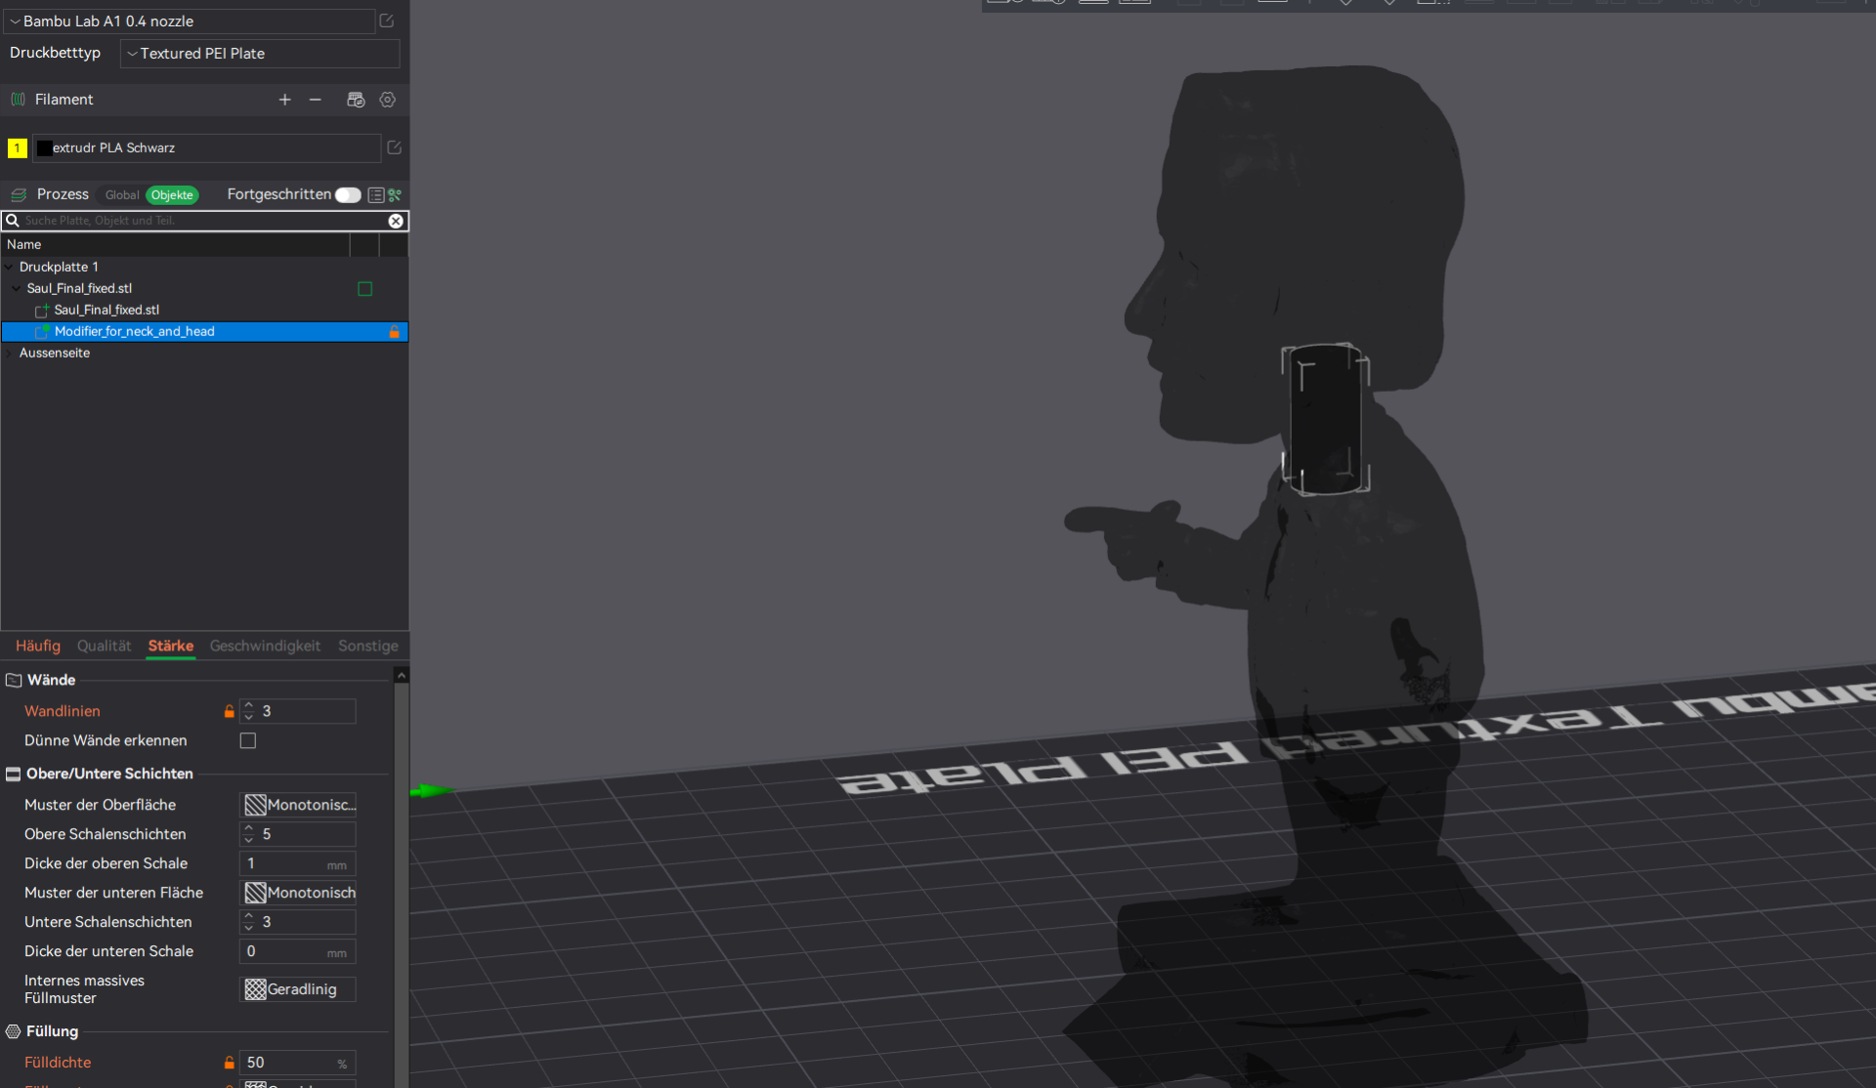Image resolution: width=1876 pixels, height=1088 pixels.
Task: Click the Obere/Untere Schichten section icon
Action: tap(14, 774)
